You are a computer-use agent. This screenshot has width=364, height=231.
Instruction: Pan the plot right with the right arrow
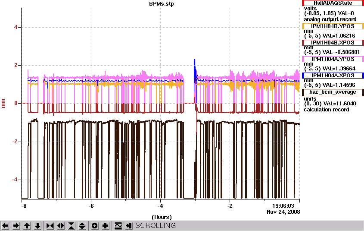16,226
